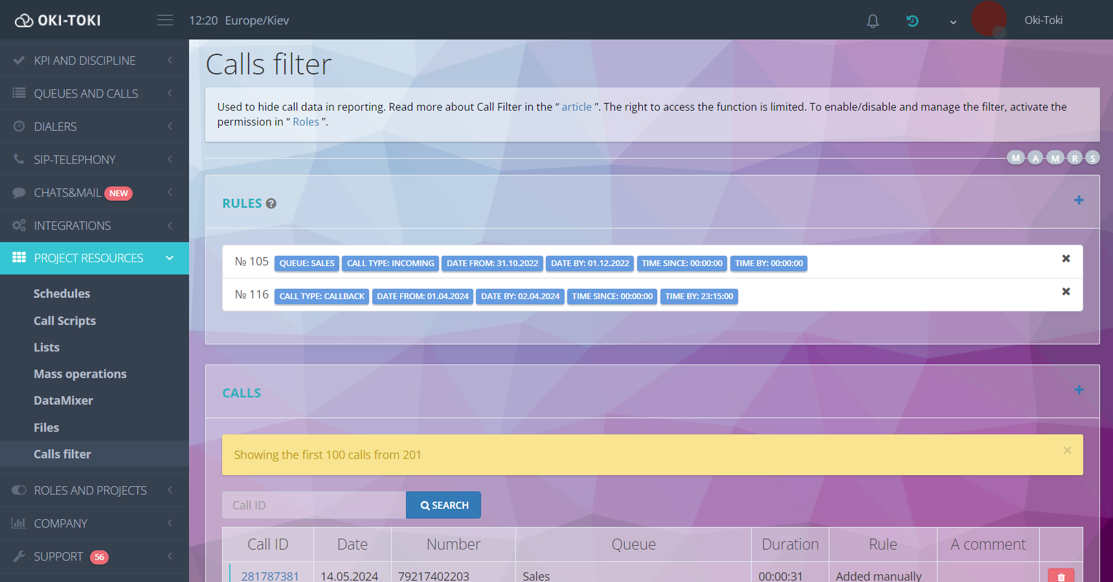Open the Mass operations submenu item
1113x582 pixels.
point(80,374)
